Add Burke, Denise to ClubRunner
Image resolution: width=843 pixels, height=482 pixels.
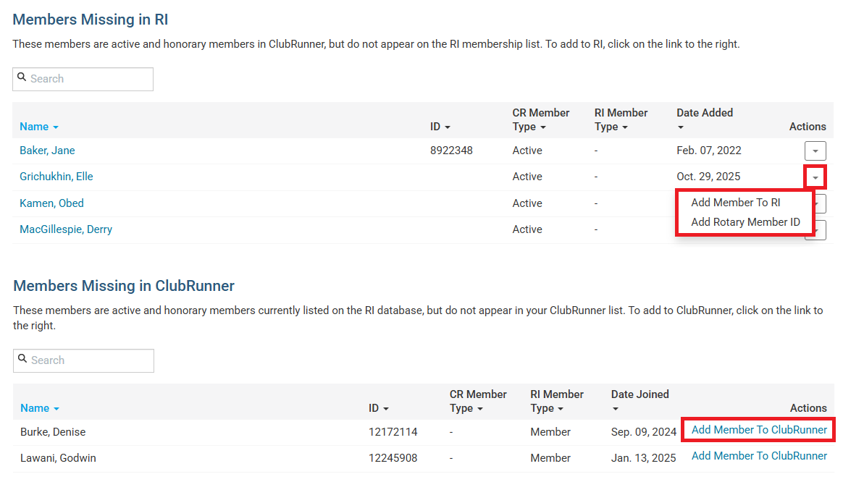pyautogui.click(x=759, y=430)
